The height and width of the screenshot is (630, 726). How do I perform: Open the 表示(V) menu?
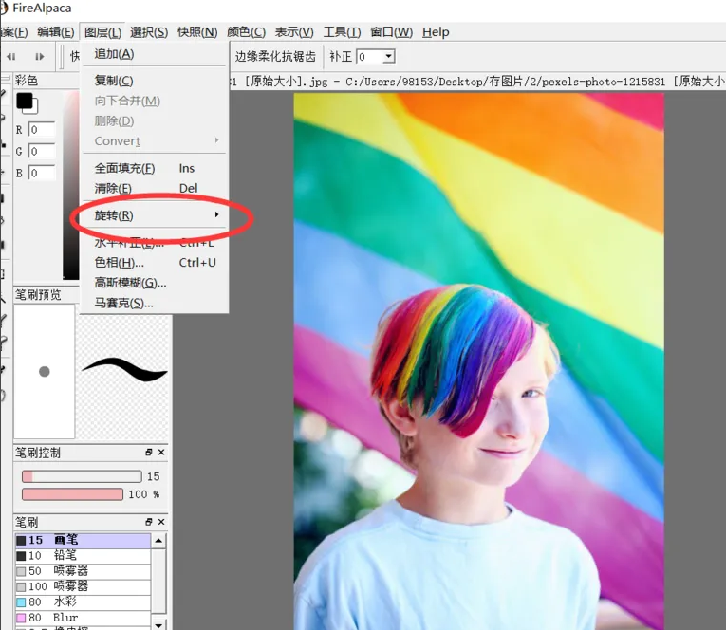294,32
